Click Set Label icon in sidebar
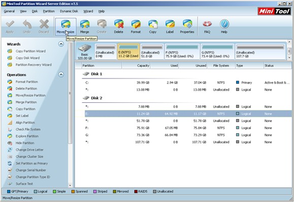The image size is (294, 202). [10, 115]
